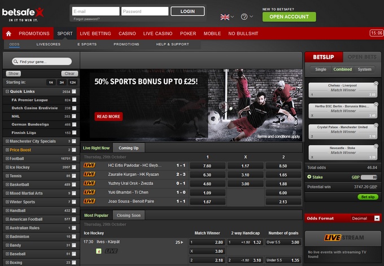Tick the German Bundesliga checkbox
Image resolution: width=384 pixels, height=266 pixels.
[x=74, y=125]
